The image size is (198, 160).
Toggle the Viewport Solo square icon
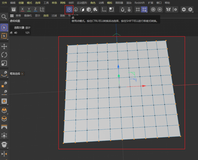(x=111, y=10)
